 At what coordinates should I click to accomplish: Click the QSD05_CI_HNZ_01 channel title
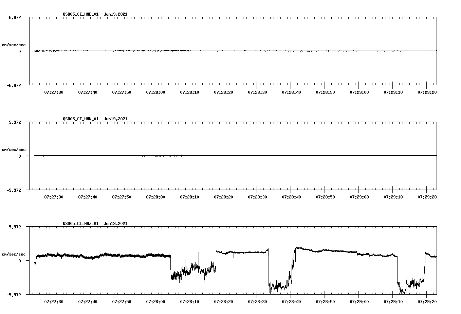81,224
